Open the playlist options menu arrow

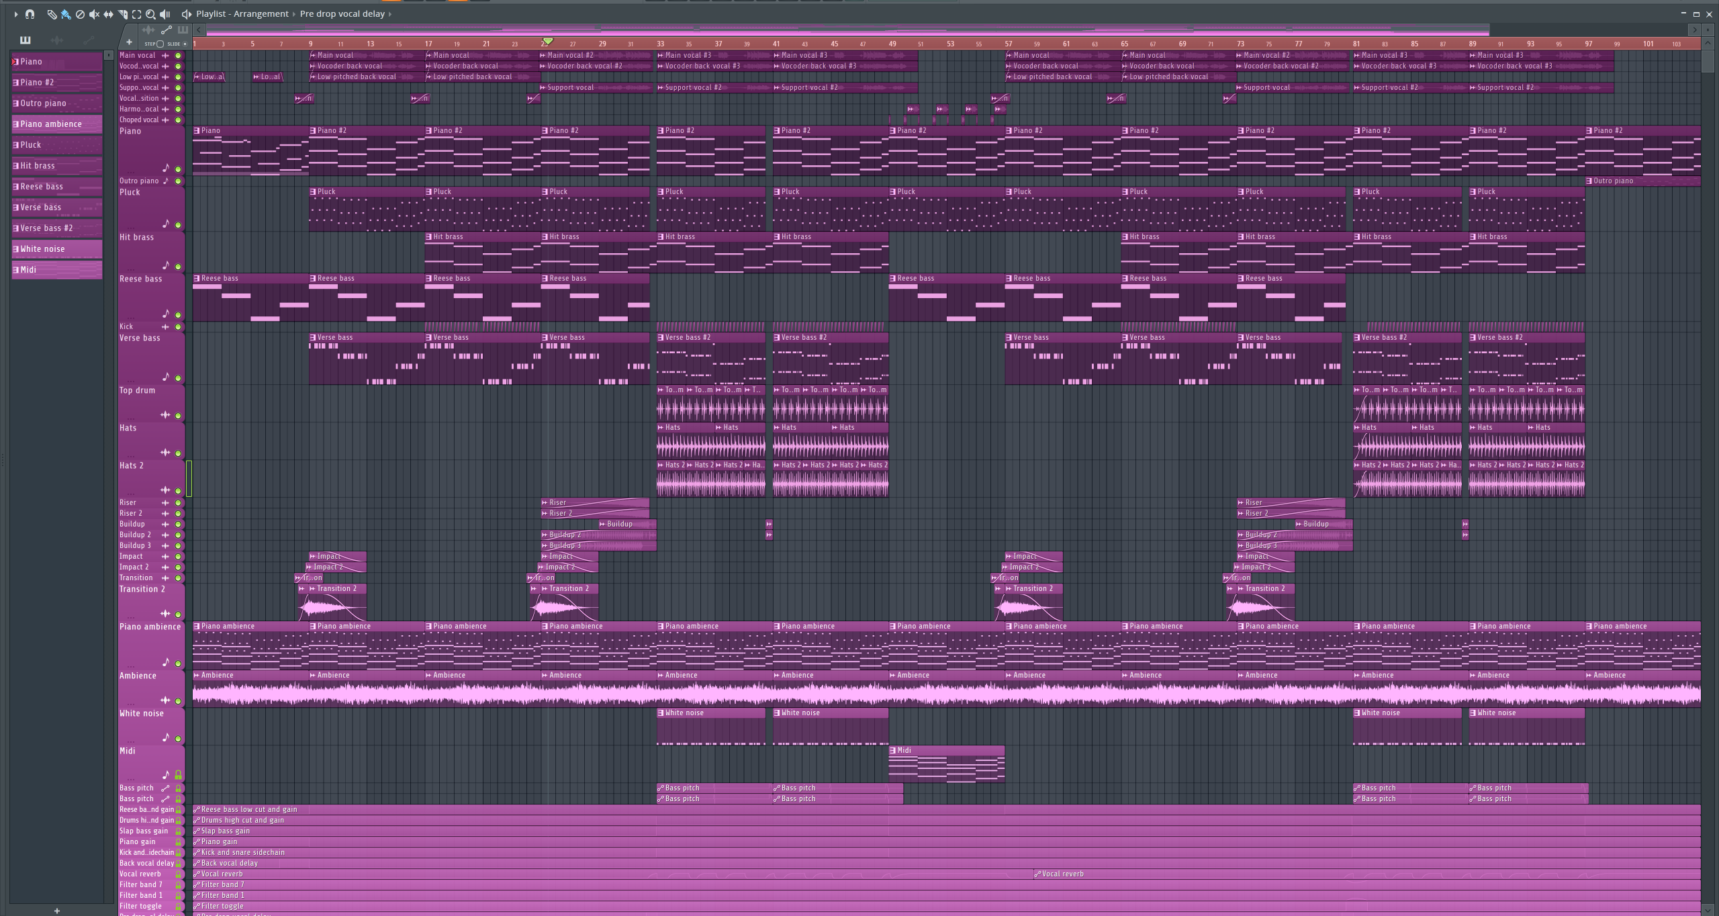pos(16,13)
